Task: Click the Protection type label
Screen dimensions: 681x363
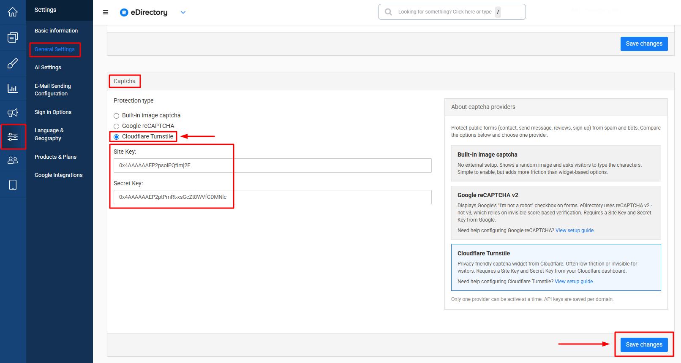Action: point(133,100)
